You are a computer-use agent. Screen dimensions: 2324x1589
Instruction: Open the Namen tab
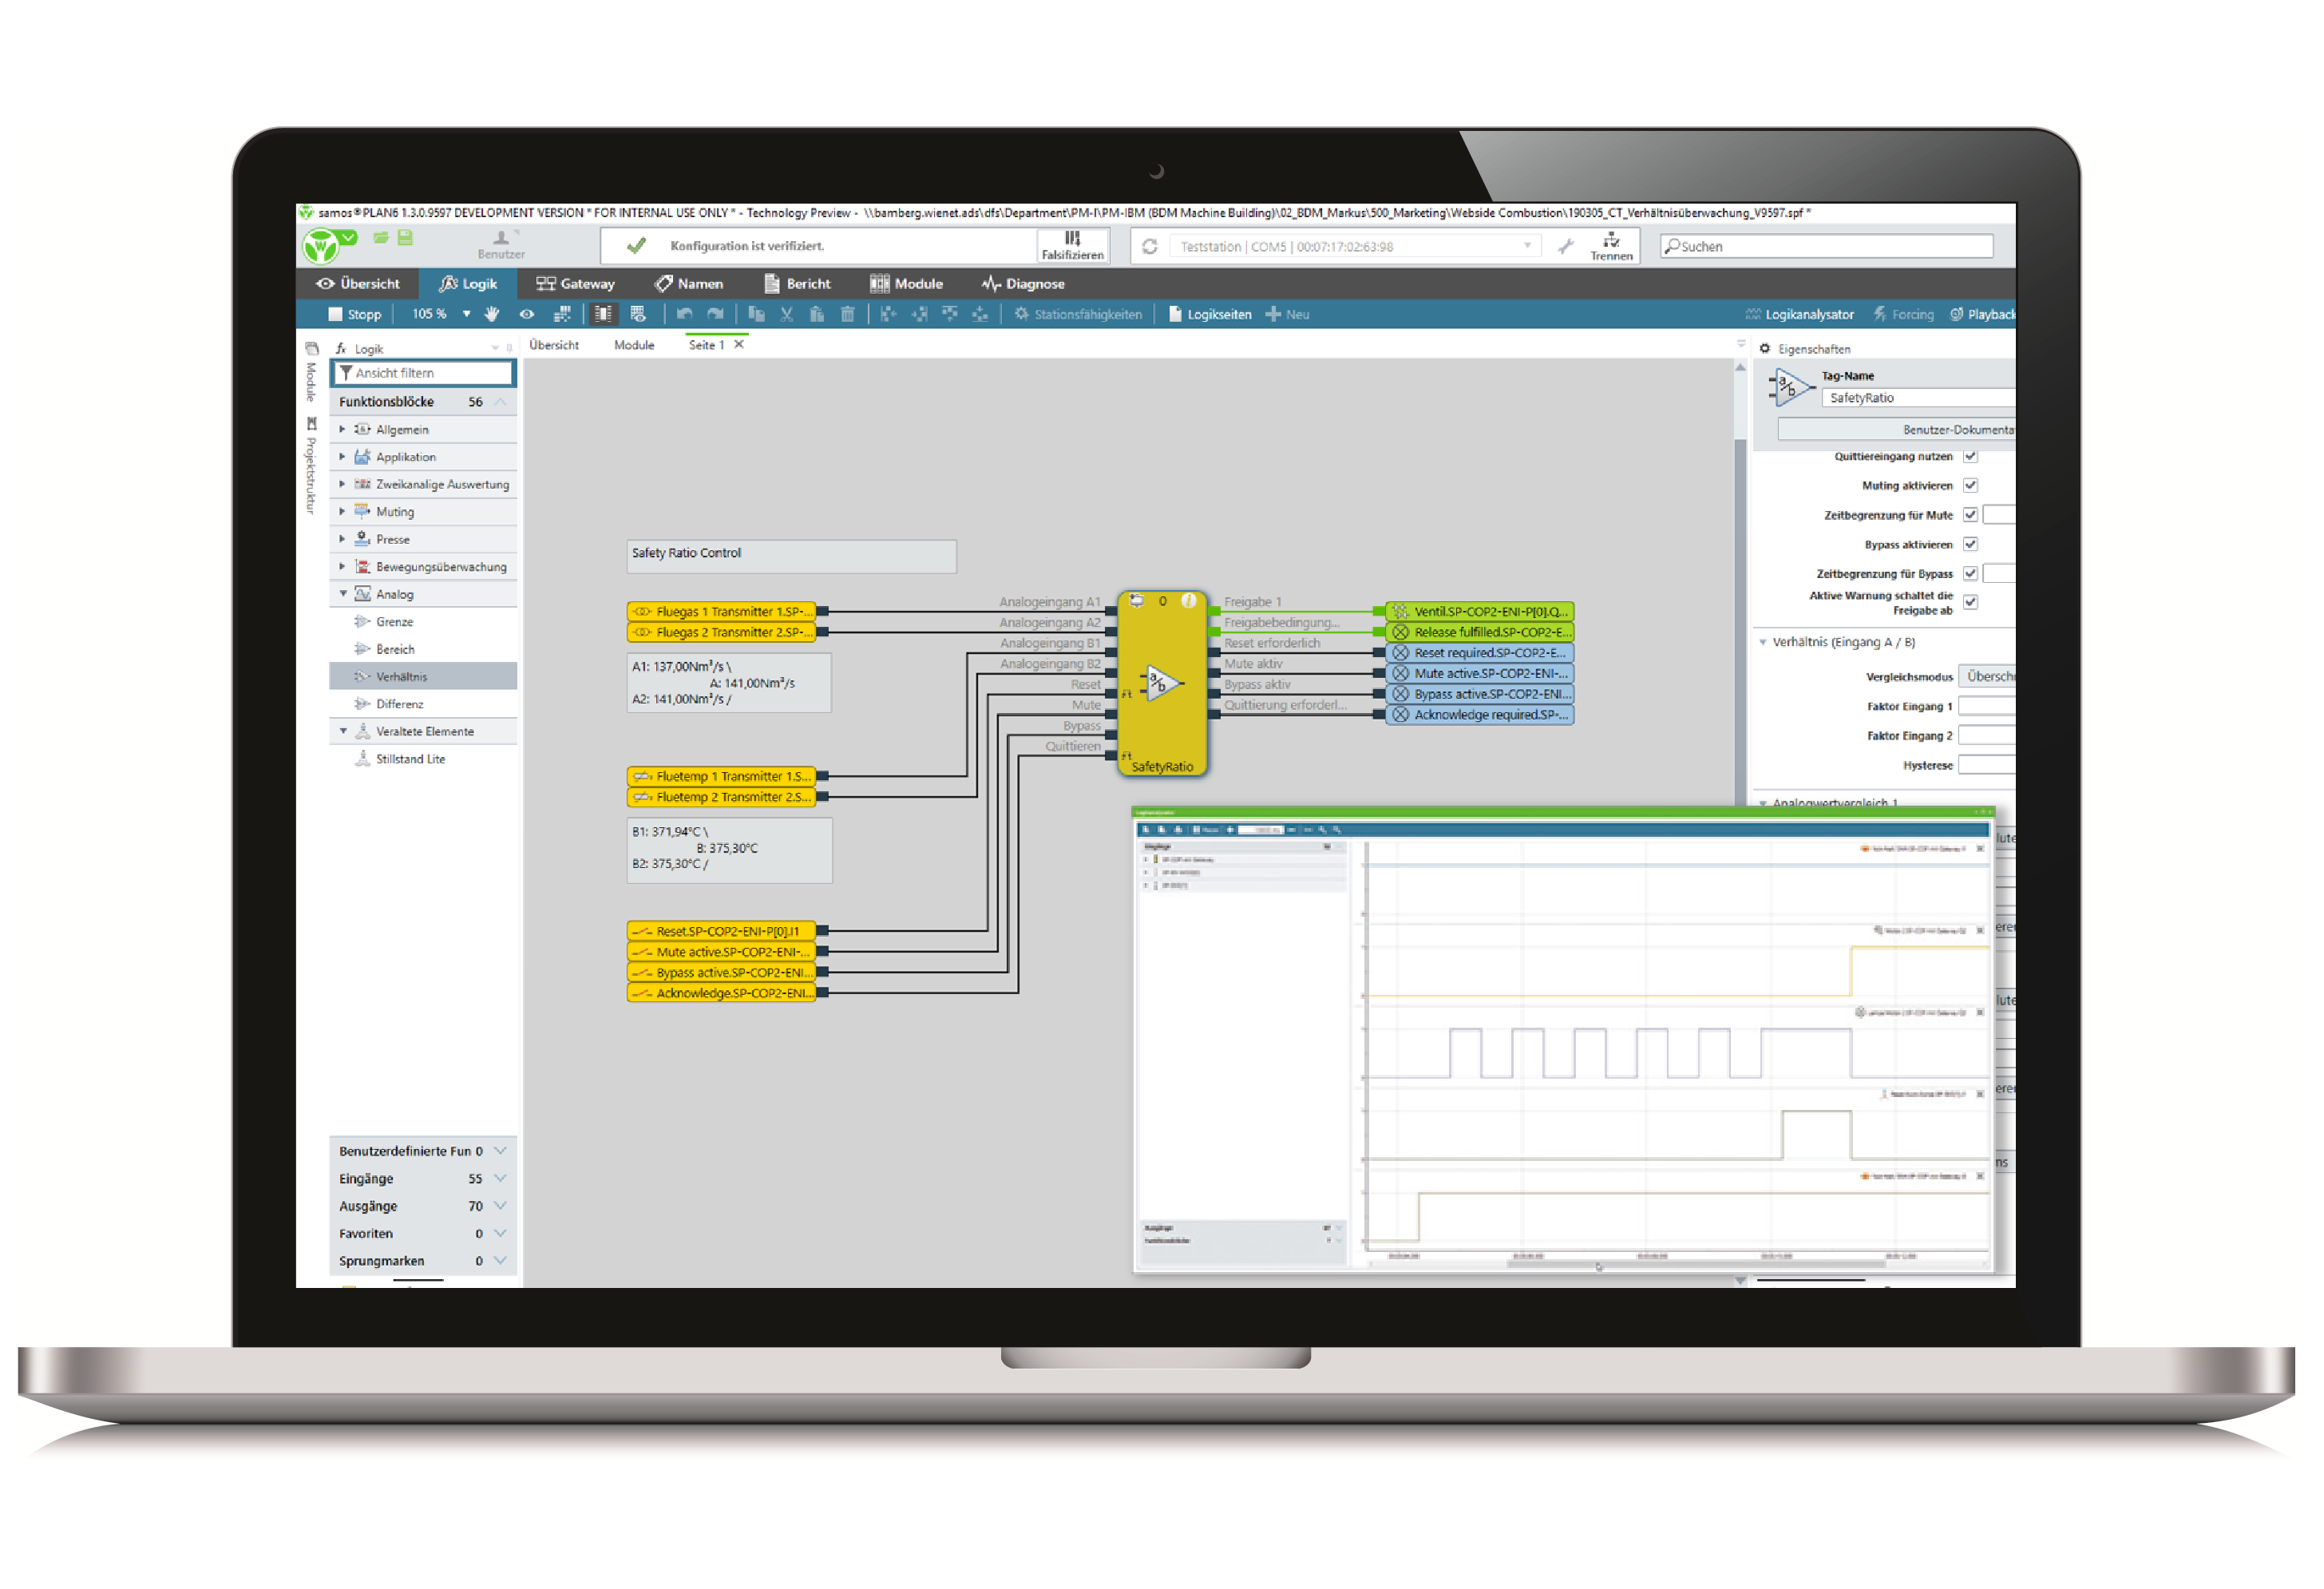[688, 284]
